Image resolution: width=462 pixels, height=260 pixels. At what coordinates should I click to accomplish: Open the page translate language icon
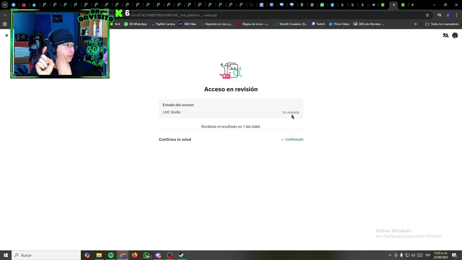[445, 35]
